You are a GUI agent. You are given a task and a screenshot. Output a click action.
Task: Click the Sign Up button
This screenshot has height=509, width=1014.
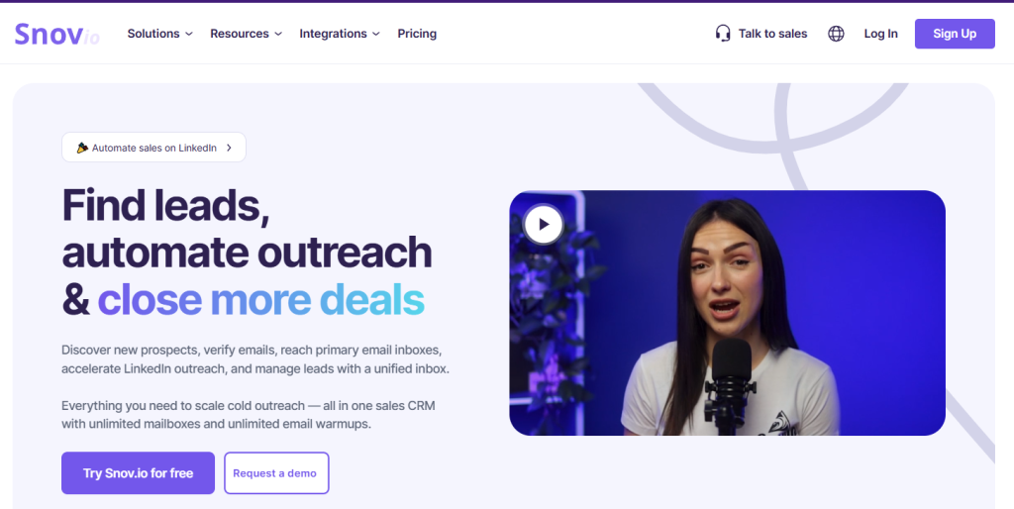[955, 34]
